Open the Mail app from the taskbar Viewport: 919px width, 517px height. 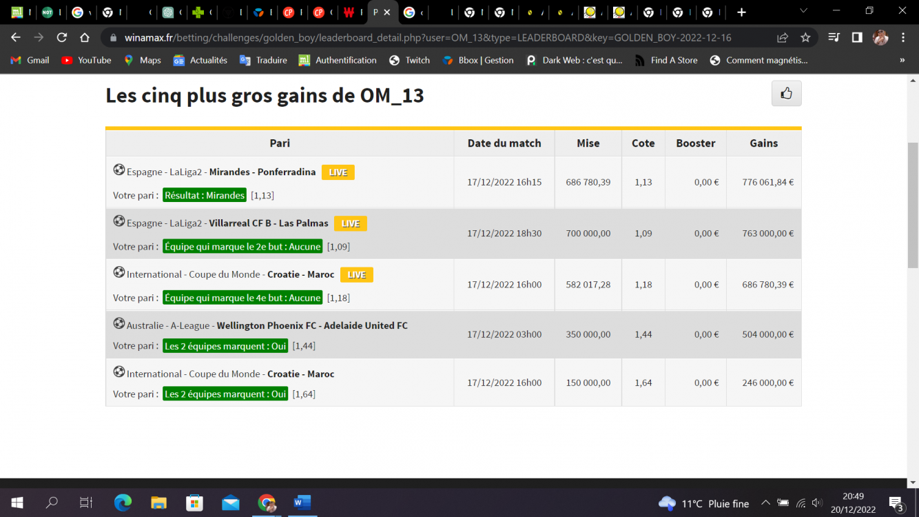click(231, 503)
